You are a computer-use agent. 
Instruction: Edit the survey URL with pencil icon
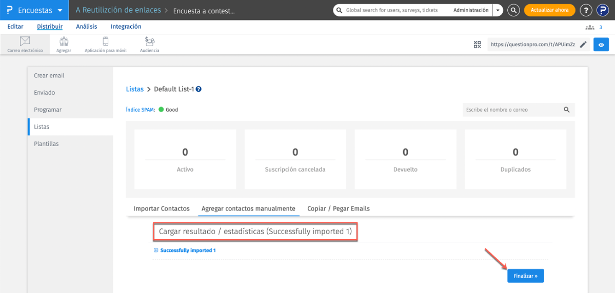583,45
